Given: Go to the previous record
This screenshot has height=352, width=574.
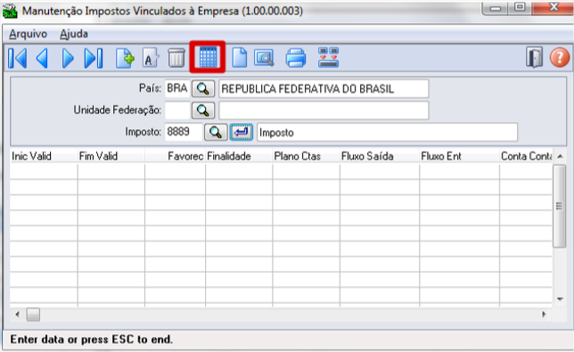Looking at the screenshot, I should coord(43,58).
